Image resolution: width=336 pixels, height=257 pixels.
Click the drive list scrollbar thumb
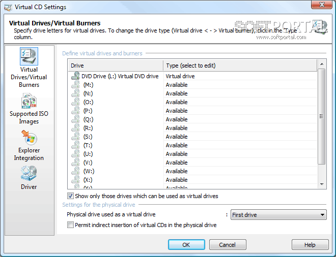(321, 116)
